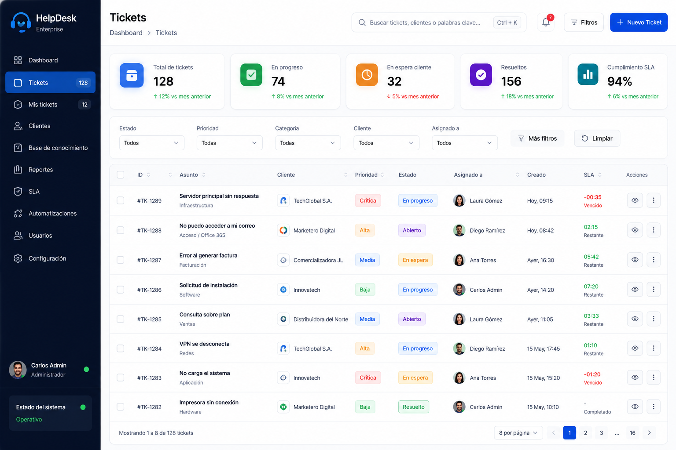Open the Prioridad filter dropdown
676x450 pixels.
229,143
